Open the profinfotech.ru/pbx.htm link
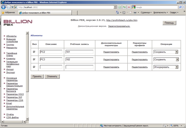 pyautogui.click(x=122, y=20)
